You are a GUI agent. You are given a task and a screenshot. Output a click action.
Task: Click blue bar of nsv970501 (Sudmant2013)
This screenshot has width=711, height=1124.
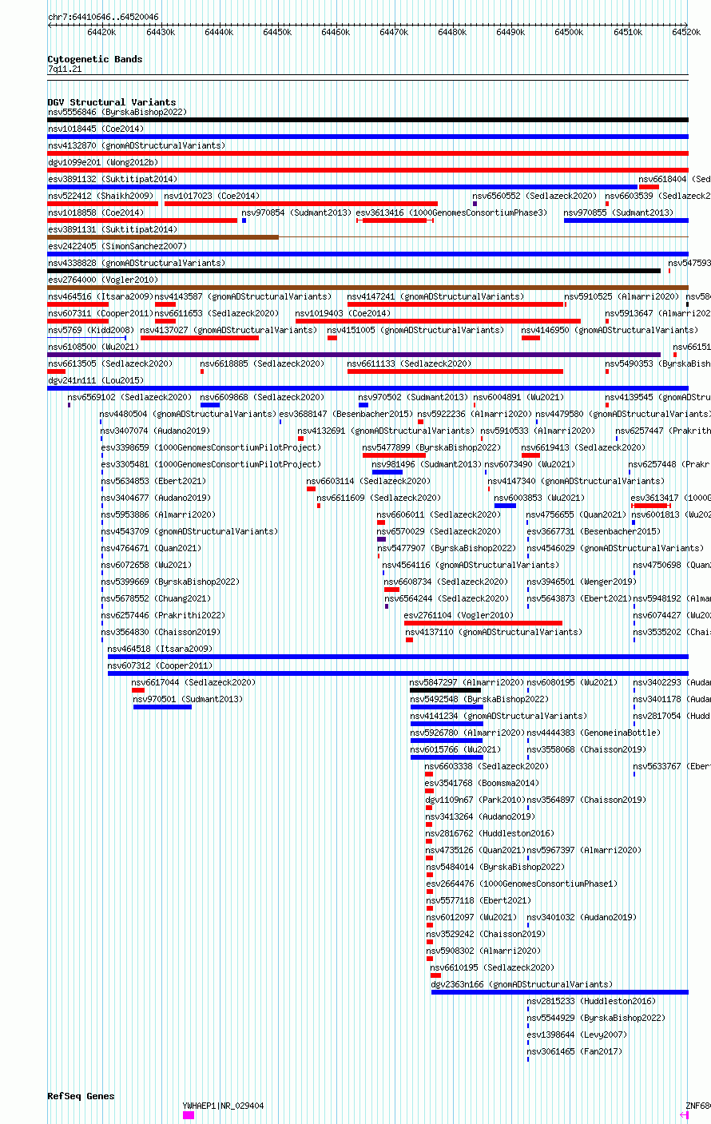162,707
